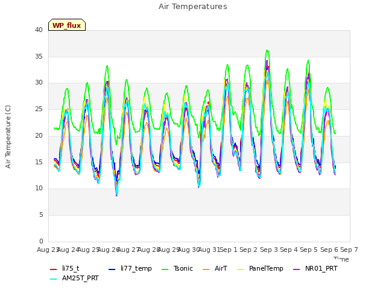The width and height of the screenshot is (386, 290).
Task: Click the 5 y-axis tick label
Action: (41, 215)
